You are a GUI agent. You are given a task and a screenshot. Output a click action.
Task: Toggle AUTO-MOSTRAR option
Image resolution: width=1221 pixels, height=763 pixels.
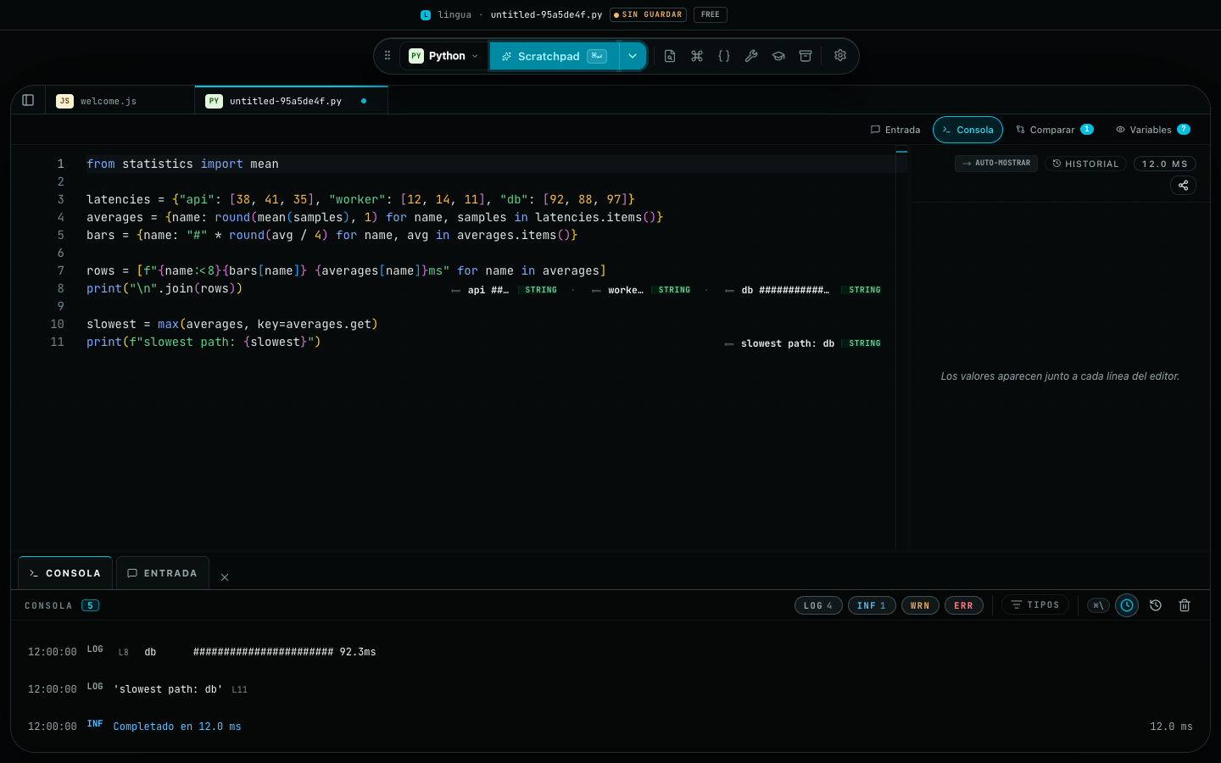click(x=996, y=163)
